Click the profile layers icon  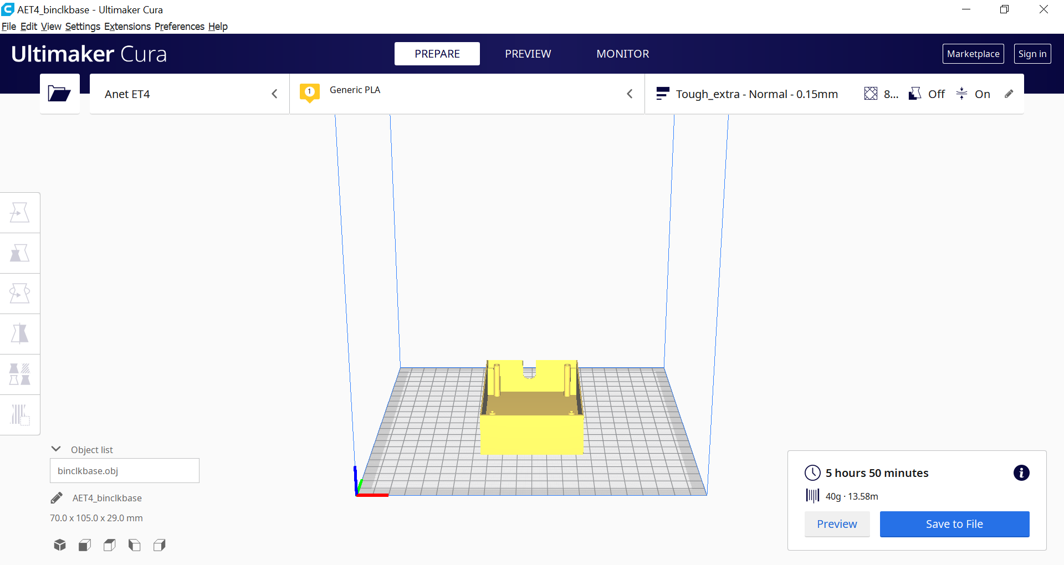click(x=662, y=94)
